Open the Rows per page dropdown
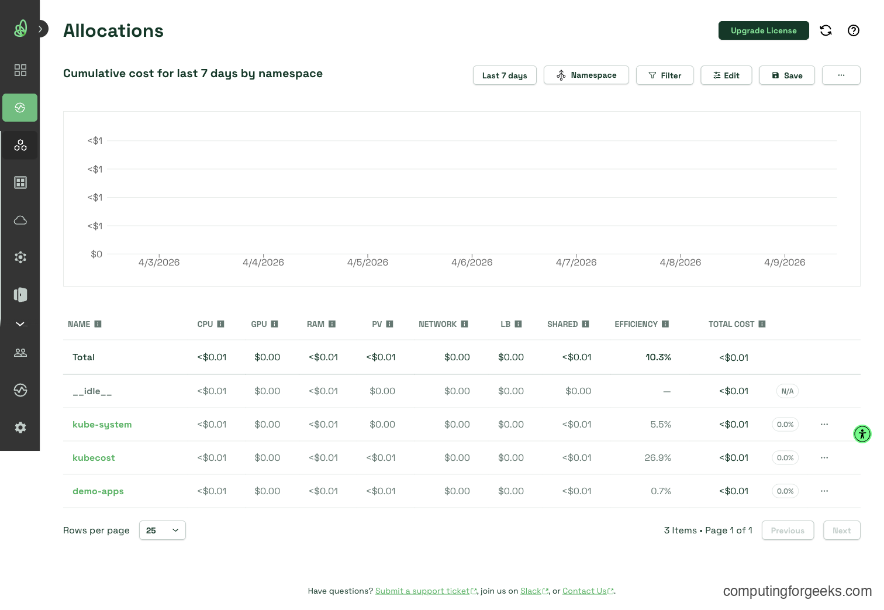 click(162, 530)
